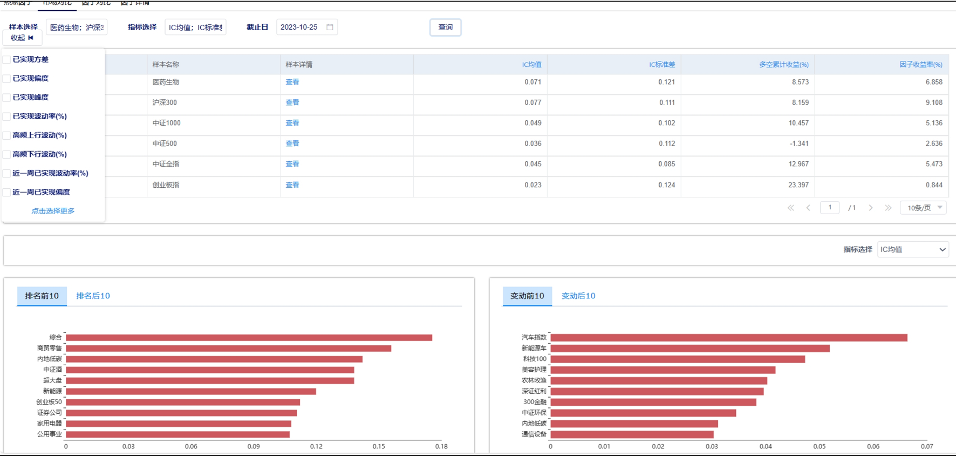Check the 高频下行波动(%) checkbox
The width and height of the screenshot is (956, 457).
pos(6,154)
